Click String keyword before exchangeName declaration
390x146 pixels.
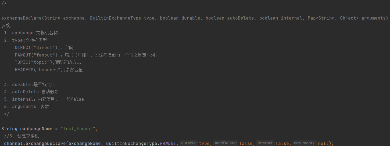[x=9, y=129]
